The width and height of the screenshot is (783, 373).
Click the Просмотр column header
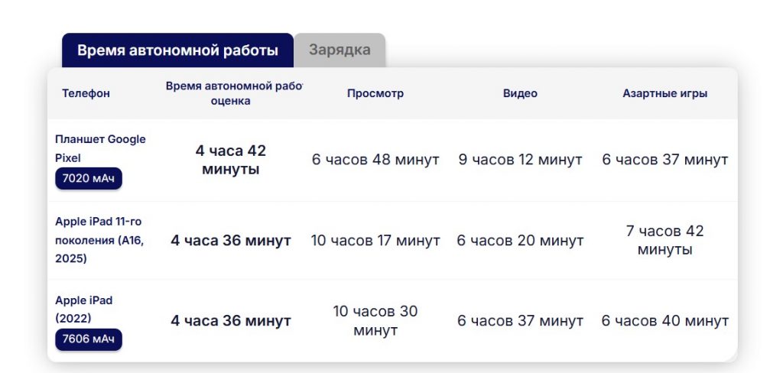pyautogui.click(x=375, y=93)
